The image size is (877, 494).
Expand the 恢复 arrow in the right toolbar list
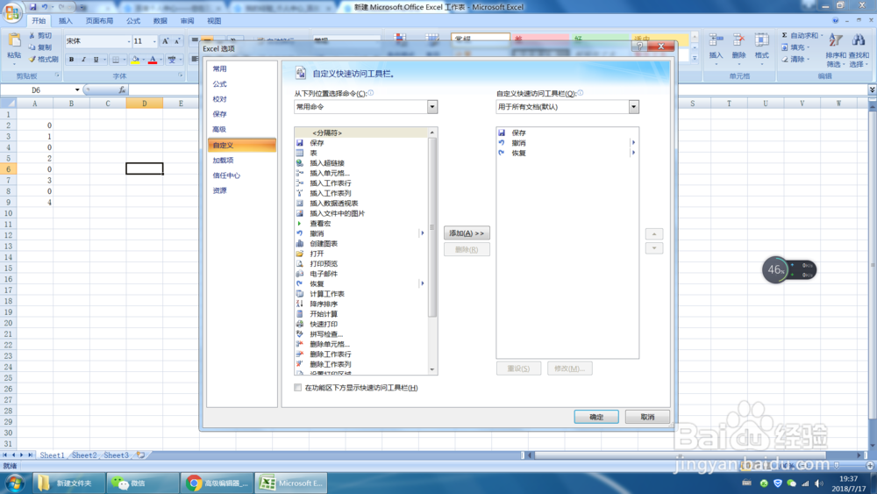pyautogui.click(x=633, y=153)
